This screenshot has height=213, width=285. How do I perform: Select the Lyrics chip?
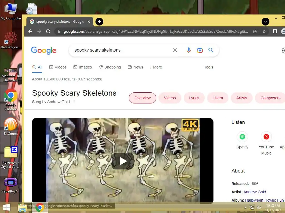[x=194, y=98]
